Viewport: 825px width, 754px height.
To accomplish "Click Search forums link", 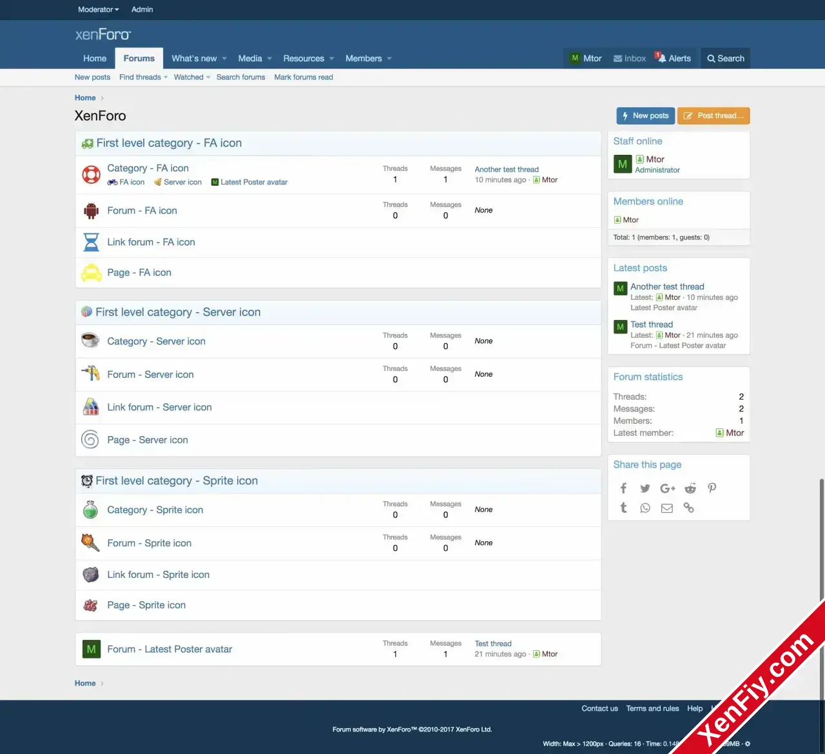I will 240,77.
